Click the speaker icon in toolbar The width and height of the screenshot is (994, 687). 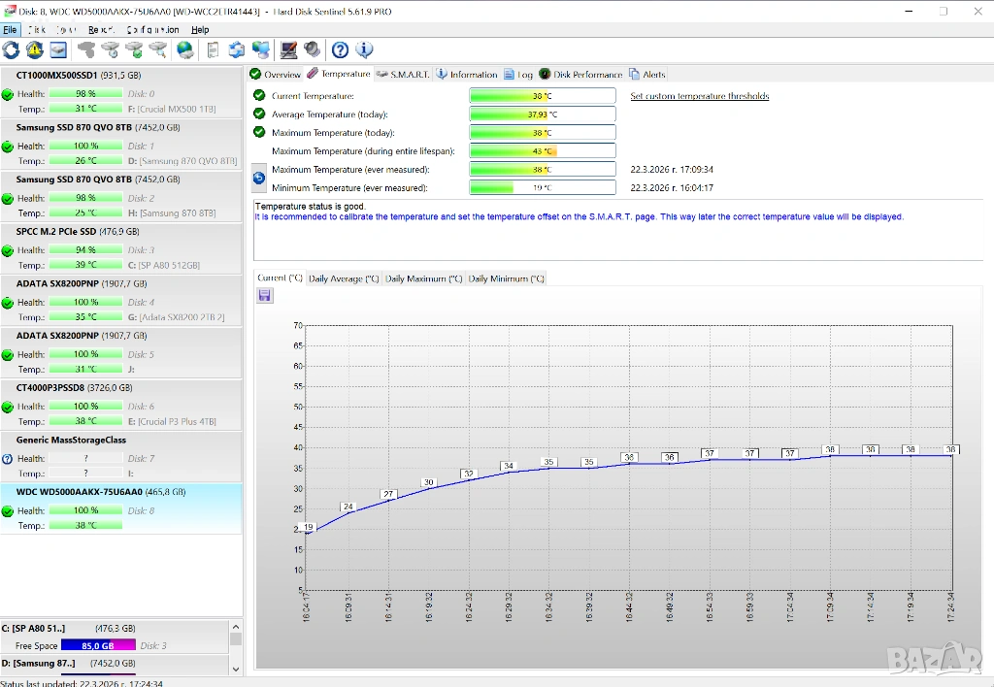click(312, 49)
